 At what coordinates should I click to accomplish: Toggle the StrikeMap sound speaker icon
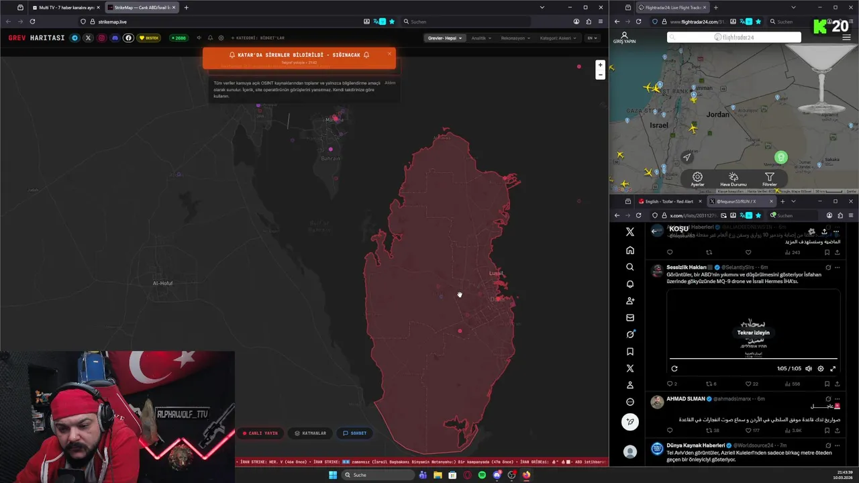(x=199, y=38)
